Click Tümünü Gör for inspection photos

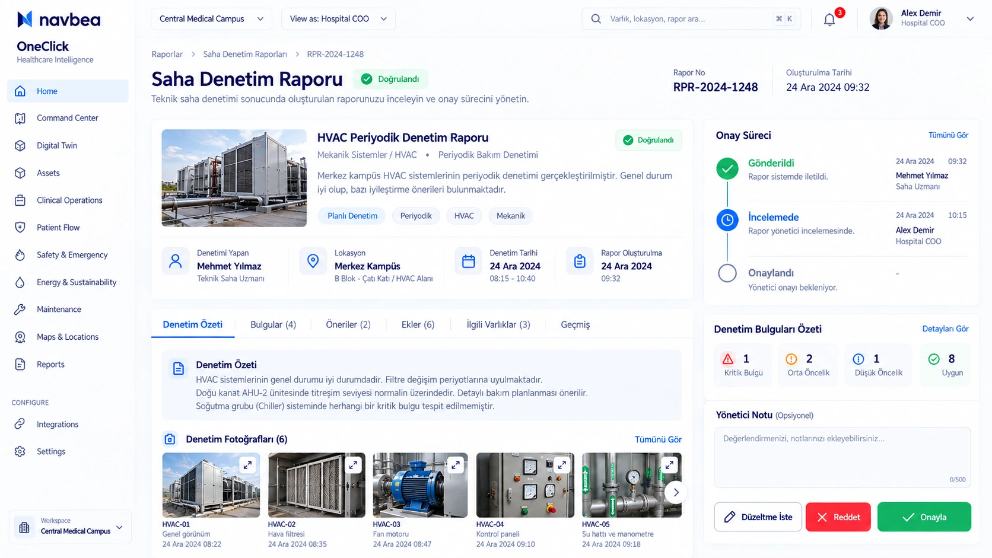[658, 439]
